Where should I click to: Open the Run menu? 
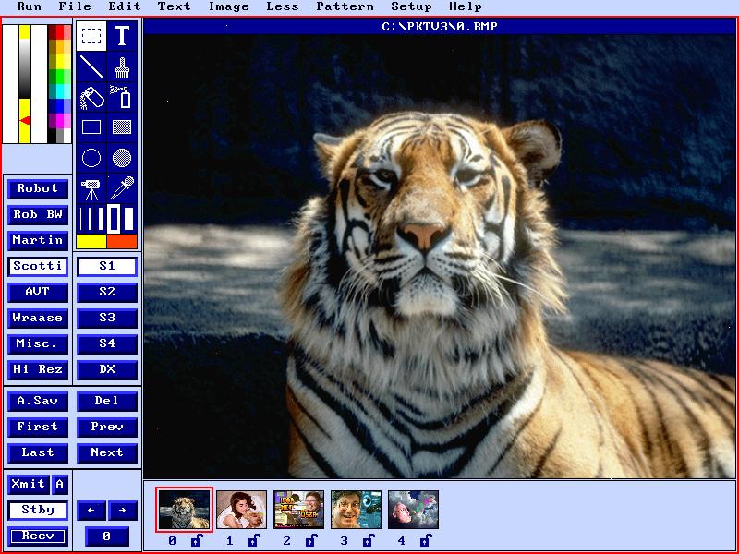[x=30, y=6]
